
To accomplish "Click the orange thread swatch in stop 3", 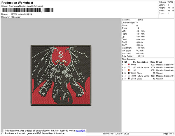I will (x=129, y=70).
